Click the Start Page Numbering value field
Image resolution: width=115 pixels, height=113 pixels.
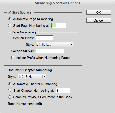pos(58,25)
